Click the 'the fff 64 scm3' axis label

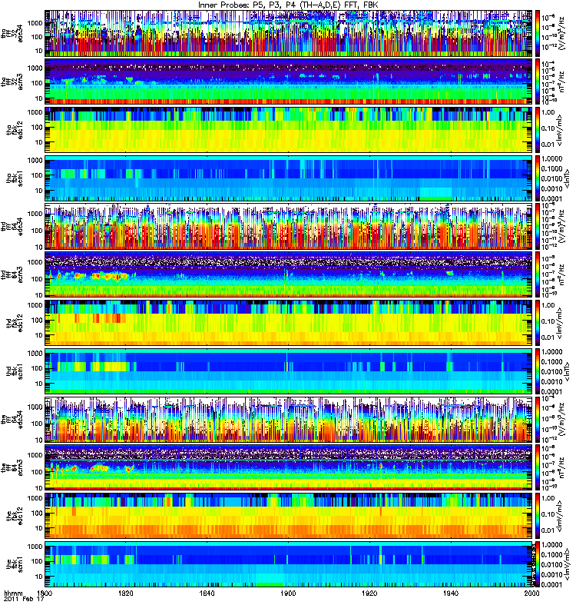[x=12, y=468]
